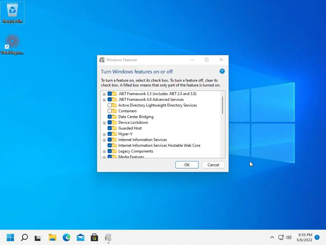Viewport: 326px width, 245px height.
Task: Expand the Hyper-V node
Action: (104, 134)
